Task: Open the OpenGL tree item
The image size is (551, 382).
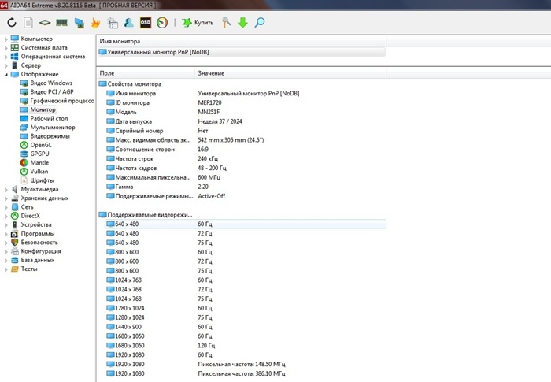Action: [x=41, y=145]
